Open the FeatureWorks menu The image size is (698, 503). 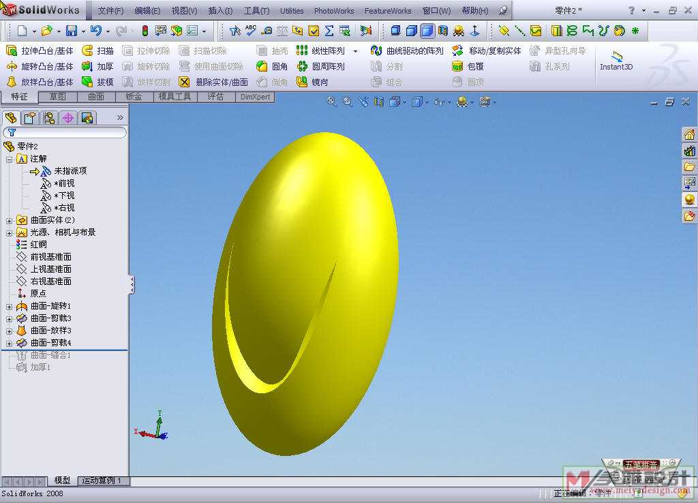pyautogui.click(x=388, y=11)
